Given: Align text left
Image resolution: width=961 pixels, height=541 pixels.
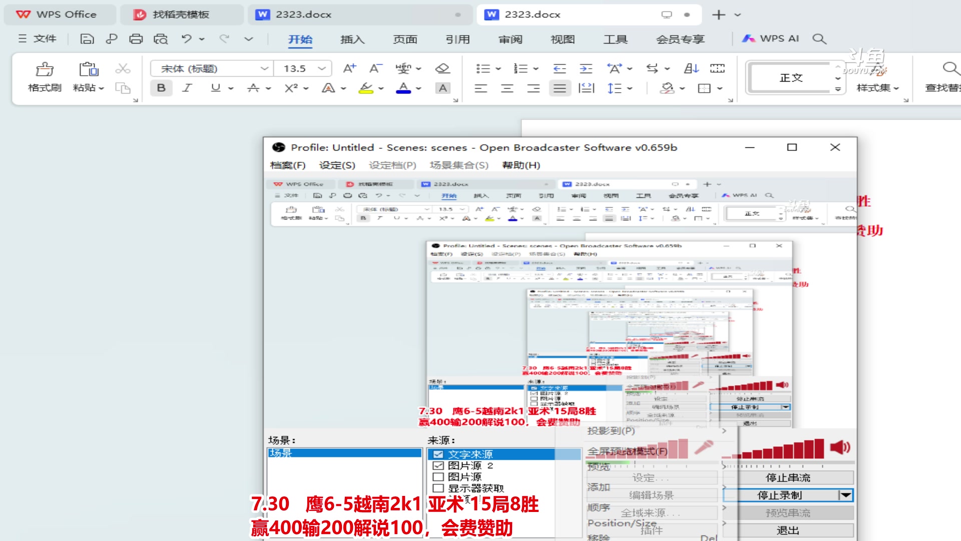Looking at the screenshot, I should [x=481, y=89].
